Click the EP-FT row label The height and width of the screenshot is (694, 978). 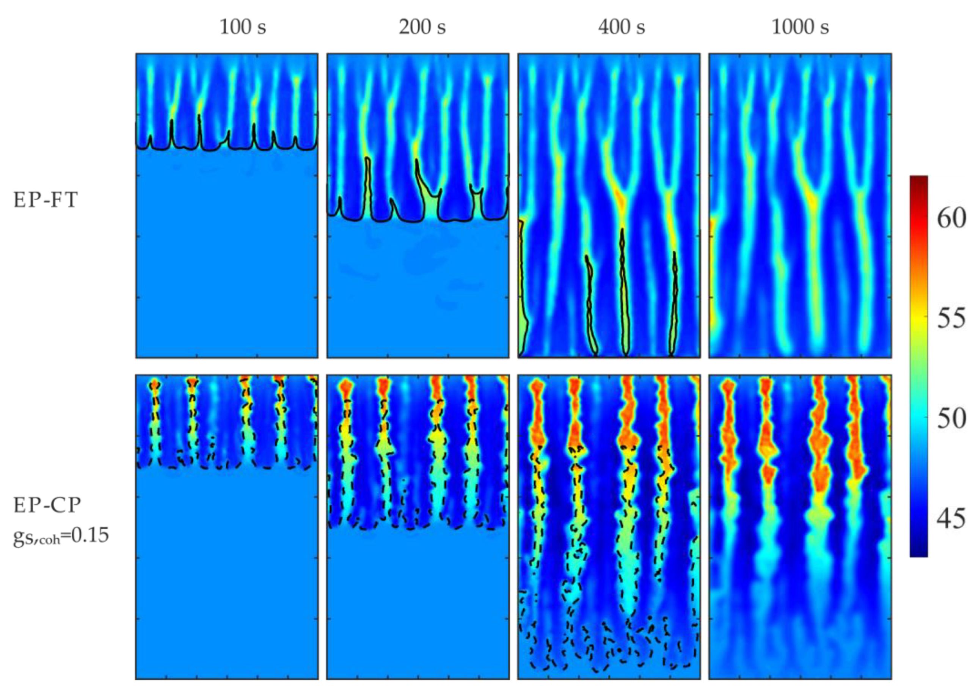point(46,199)
